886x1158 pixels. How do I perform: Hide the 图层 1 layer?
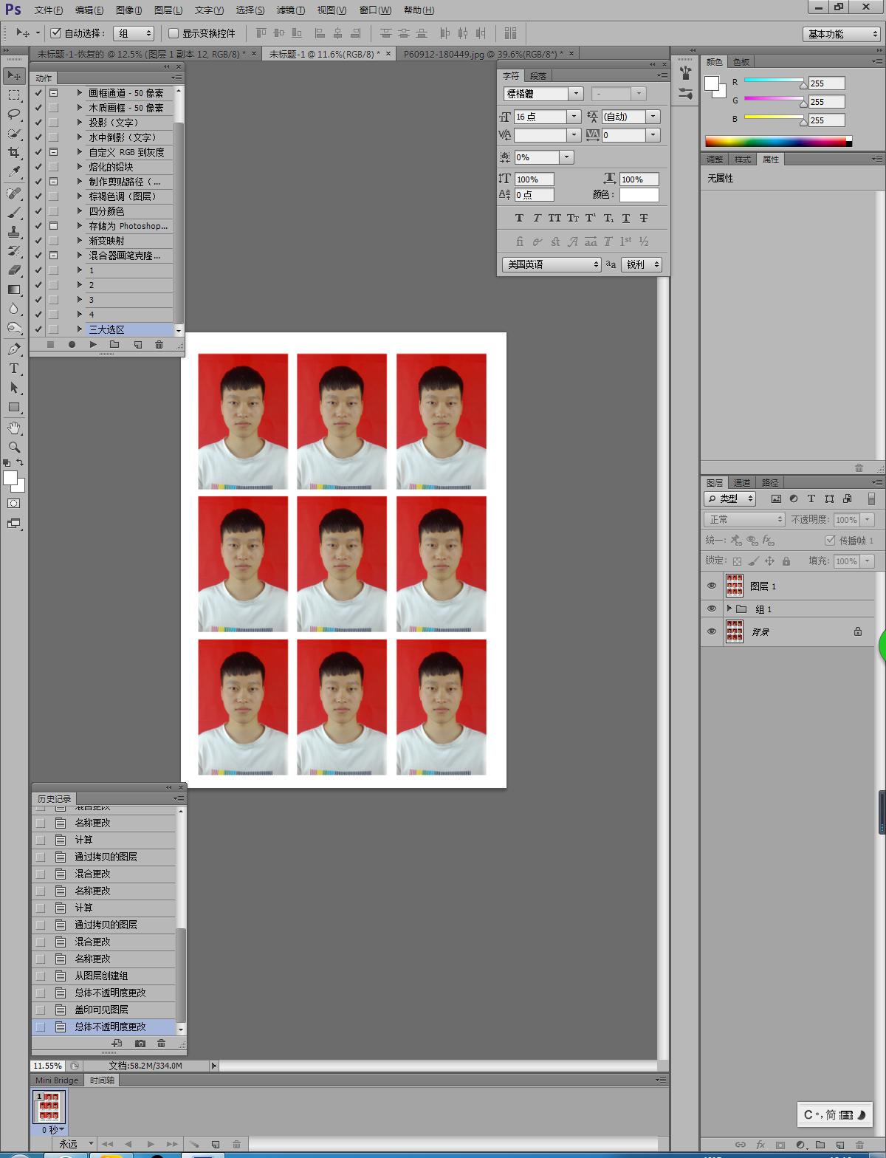coord(712,586)
